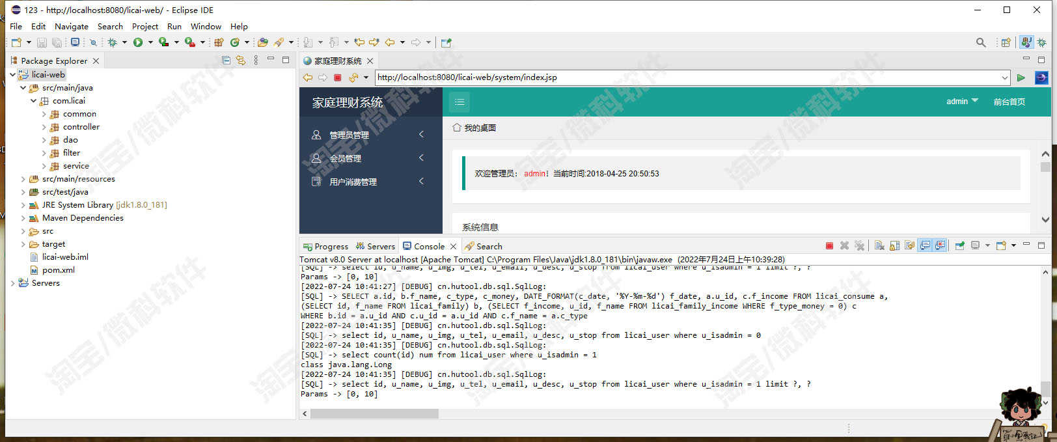Toggle the Java EE perspective button

point(1026,42)
